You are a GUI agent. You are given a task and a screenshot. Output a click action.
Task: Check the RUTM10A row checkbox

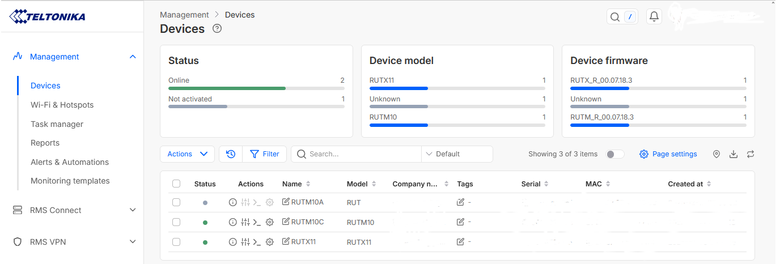pyautogui.click(x=176, y=202)
